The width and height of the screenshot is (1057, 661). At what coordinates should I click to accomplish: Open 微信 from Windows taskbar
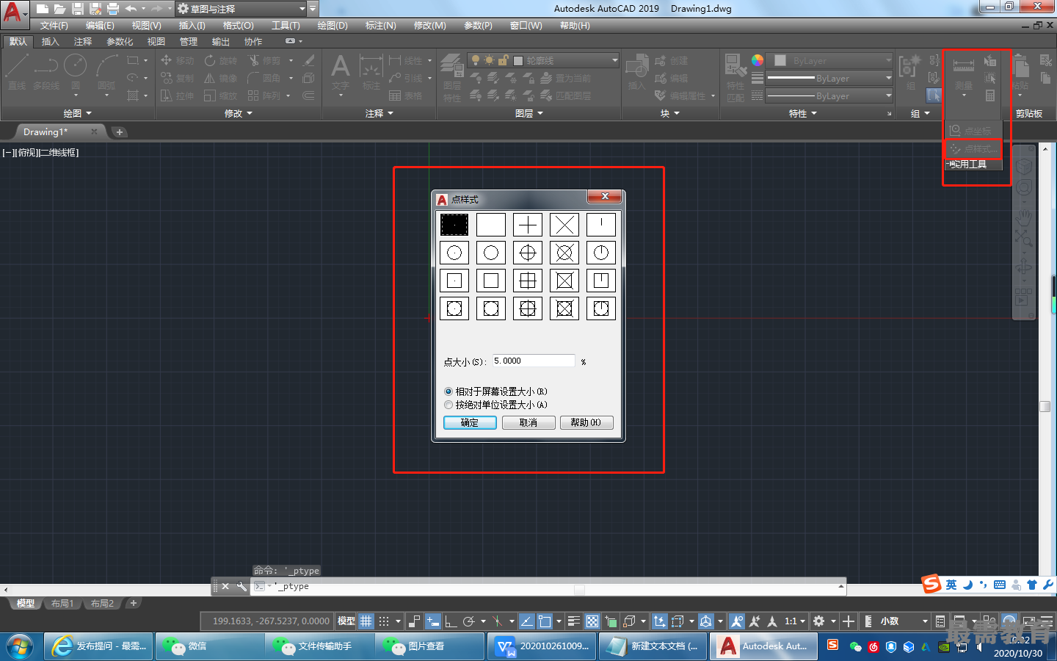(x=209, y=646)
